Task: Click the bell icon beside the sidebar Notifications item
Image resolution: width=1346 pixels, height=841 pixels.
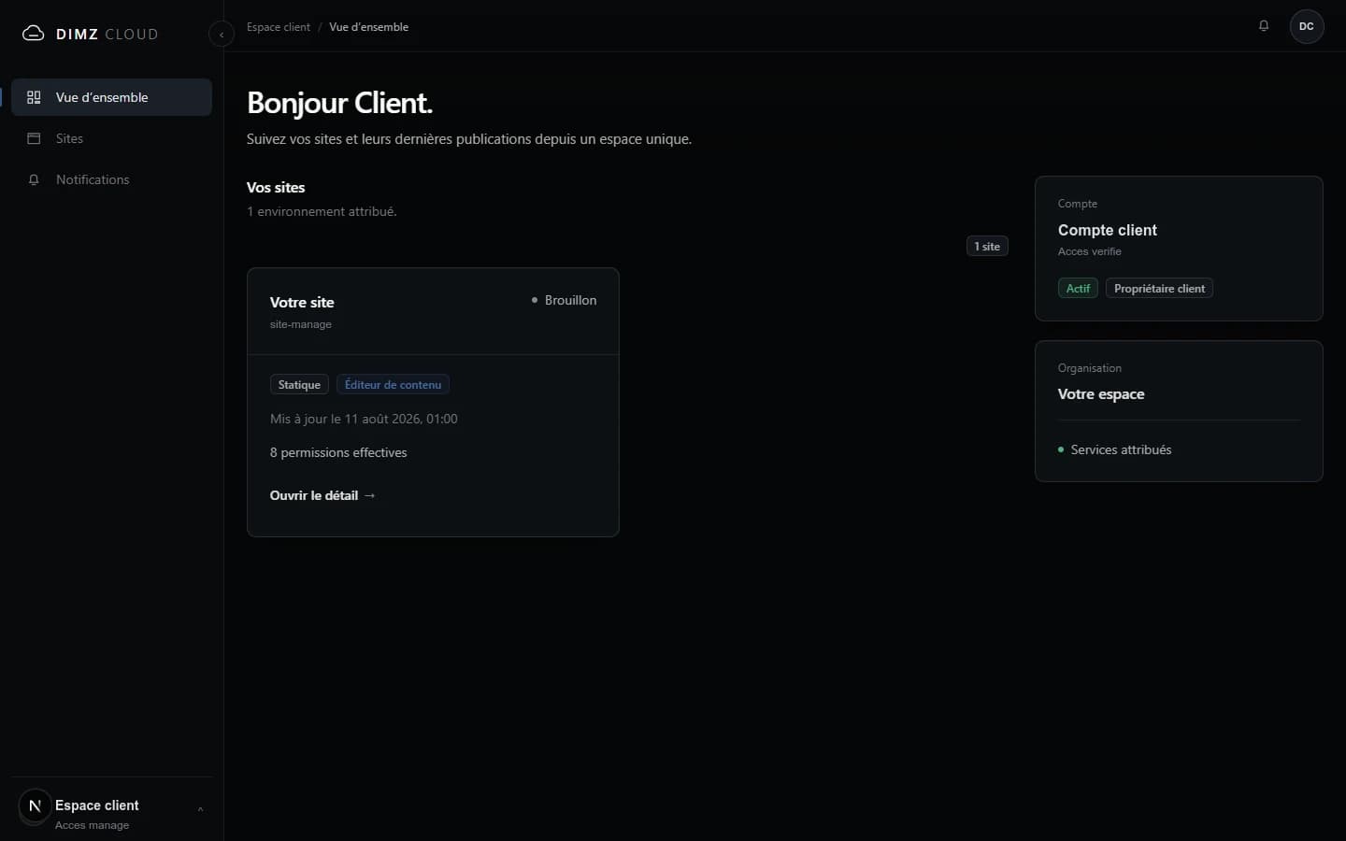Action: pyautogui.click(x=34, y=179)
